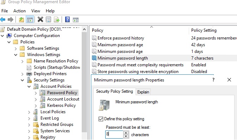Expand the Software Settings folder
Image resolution: width=237 pixels, height=140 pixels.
tap(16, 49)
